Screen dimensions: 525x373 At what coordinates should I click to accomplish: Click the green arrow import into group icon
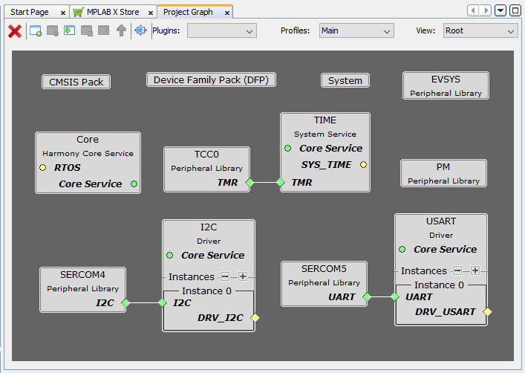click(x=69, y=30)
